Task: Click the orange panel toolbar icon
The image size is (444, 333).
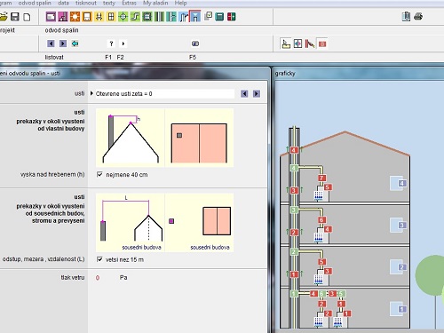Action: point(87,17)
